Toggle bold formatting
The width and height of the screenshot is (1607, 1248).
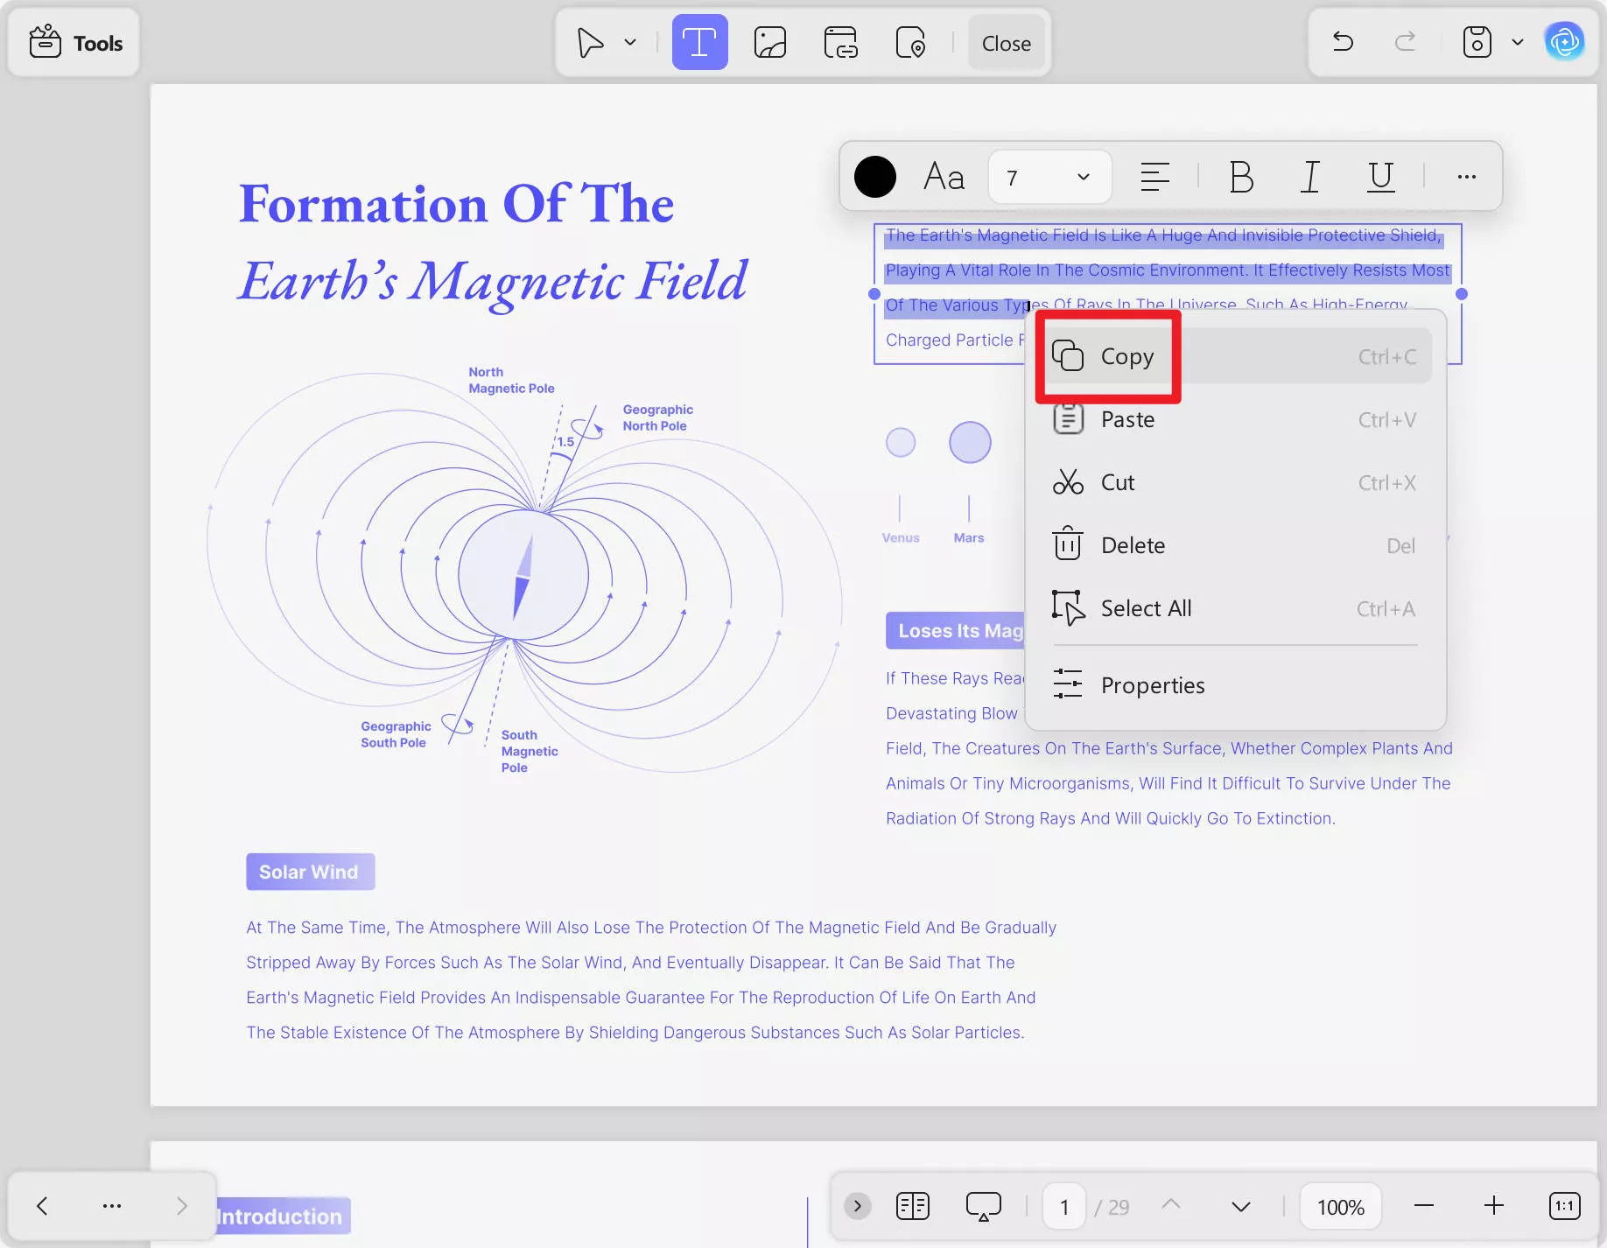(1240, 177)
